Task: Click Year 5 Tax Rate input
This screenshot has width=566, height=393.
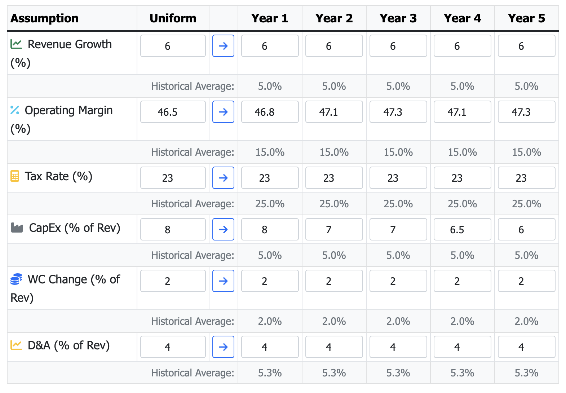Action: (527, 178)
